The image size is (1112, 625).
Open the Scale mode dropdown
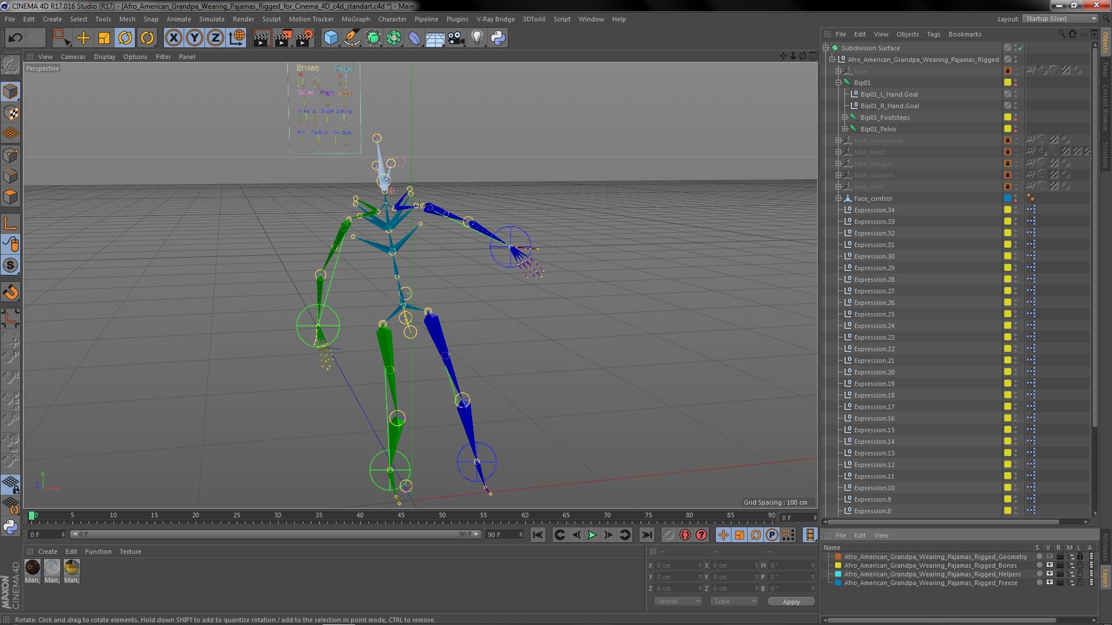coord(734,601)
